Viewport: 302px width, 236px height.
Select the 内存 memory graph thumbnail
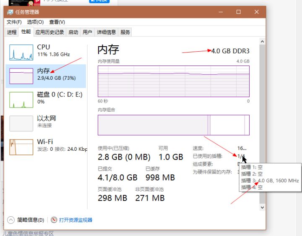coord(21,76)
